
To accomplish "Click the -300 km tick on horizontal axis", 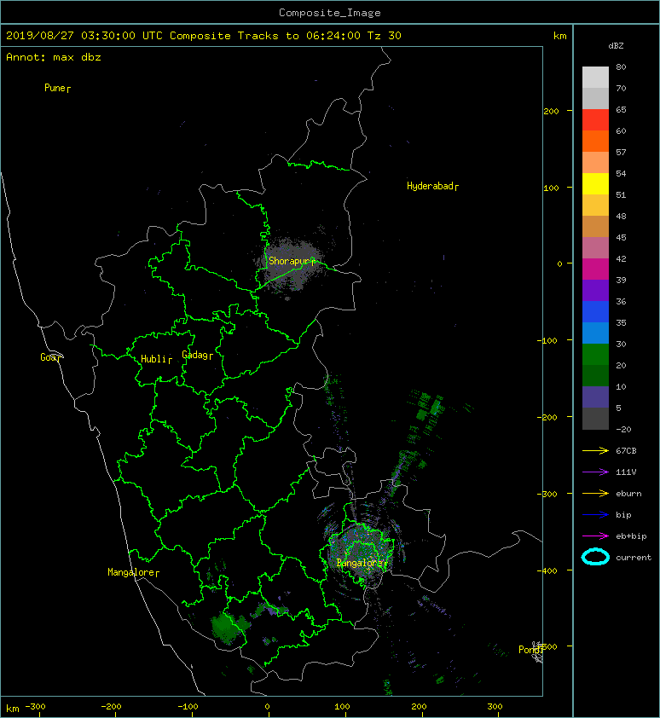I will 35,707.
